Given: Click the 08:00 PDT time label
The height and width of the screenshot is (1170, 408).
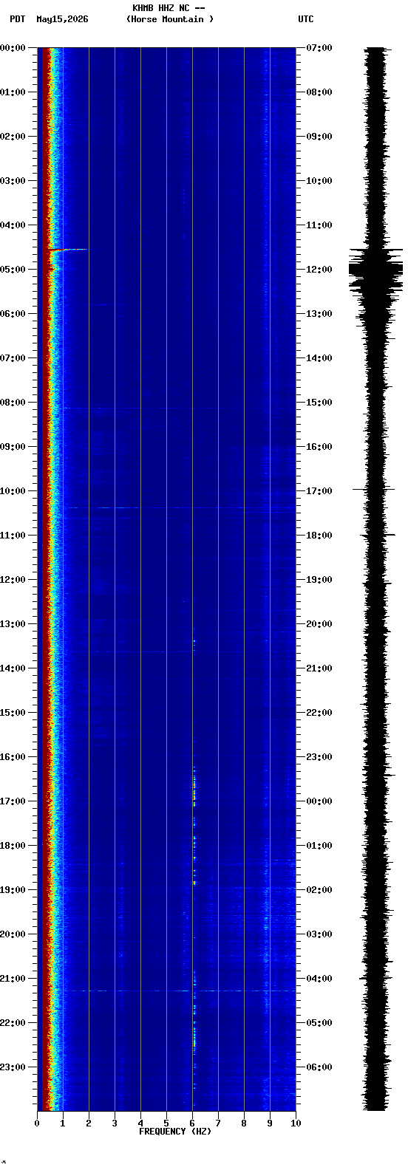Looking at the screenshot, I should [x=13, y=403].
